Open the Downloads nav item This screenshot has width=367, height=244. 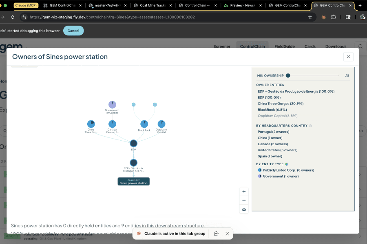[x=336, y=46]
